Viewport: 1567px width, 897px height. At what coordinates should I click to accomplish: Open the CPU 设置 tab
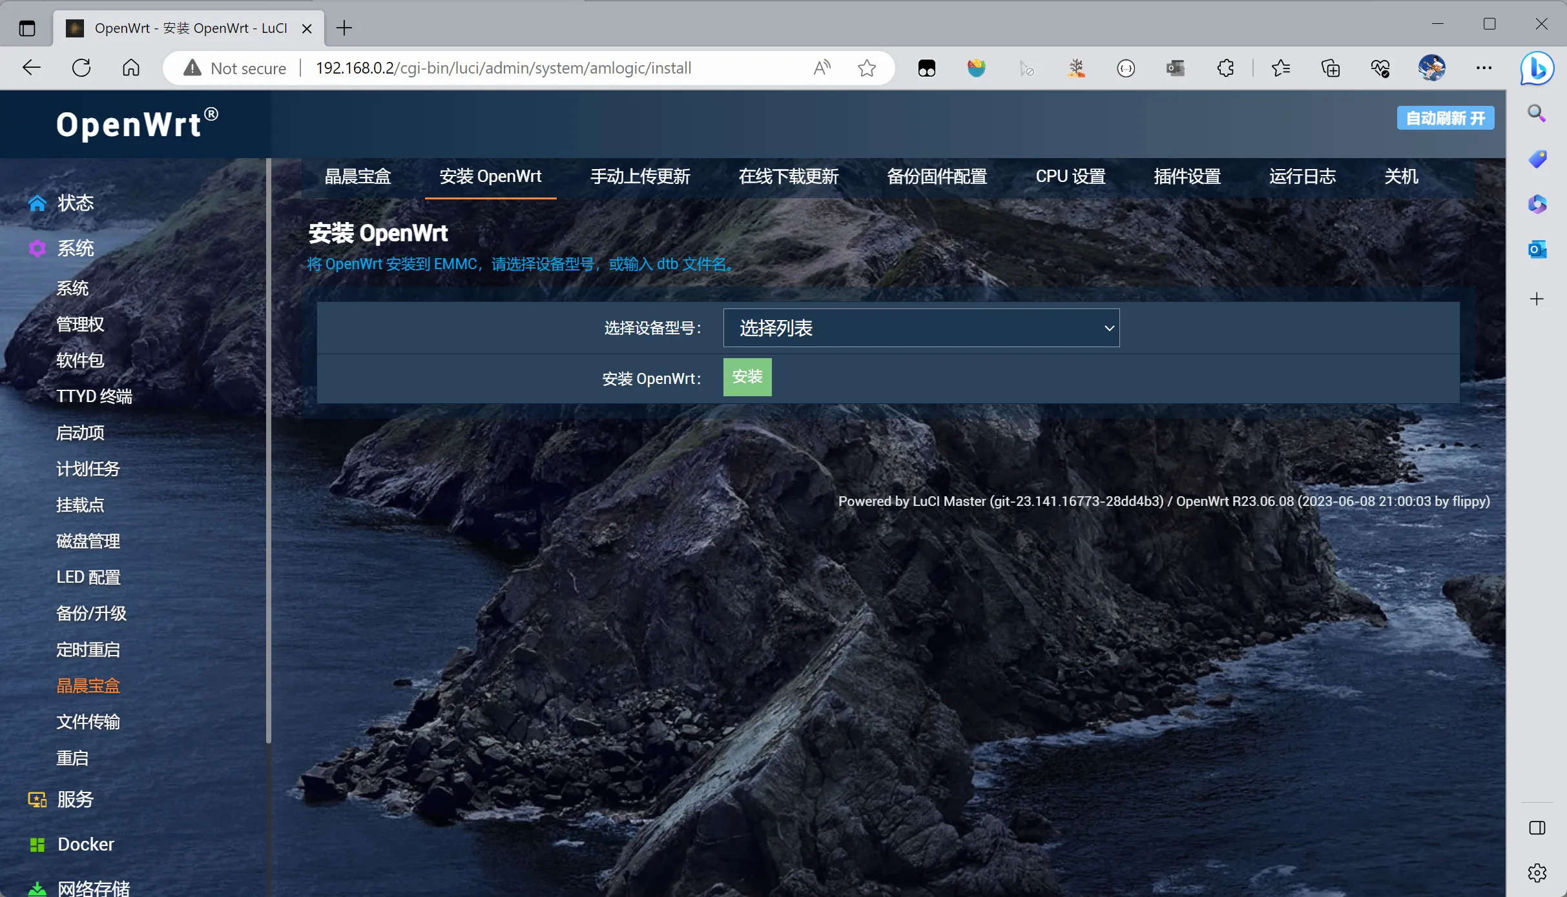[x=1070, y=177]
